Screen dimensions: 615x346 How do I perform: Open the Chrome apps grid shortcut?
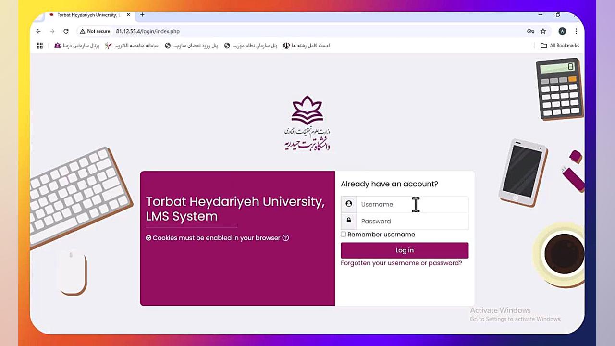(x=40, y=46)
